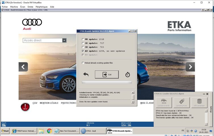Click the globe tray icon
The image size is (214, 136).
(196, 131)
